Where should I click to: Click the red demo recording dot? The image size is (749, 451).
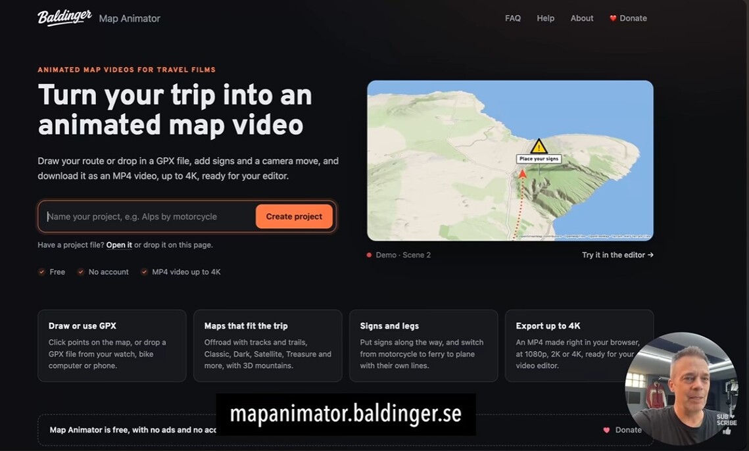[x=369, y=255]
